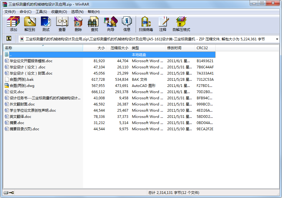Sort by 修改时间 column header
The width and height of the screenshot is (282, 198).
(x=174, y=48)
